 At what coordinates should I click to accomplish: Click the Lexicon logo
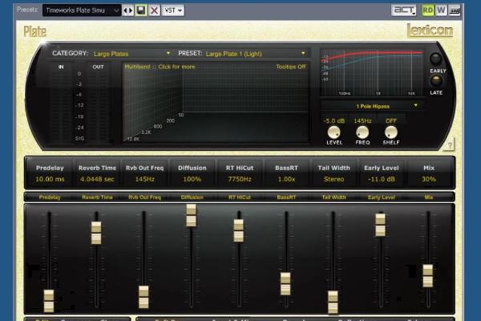point(430,30)
